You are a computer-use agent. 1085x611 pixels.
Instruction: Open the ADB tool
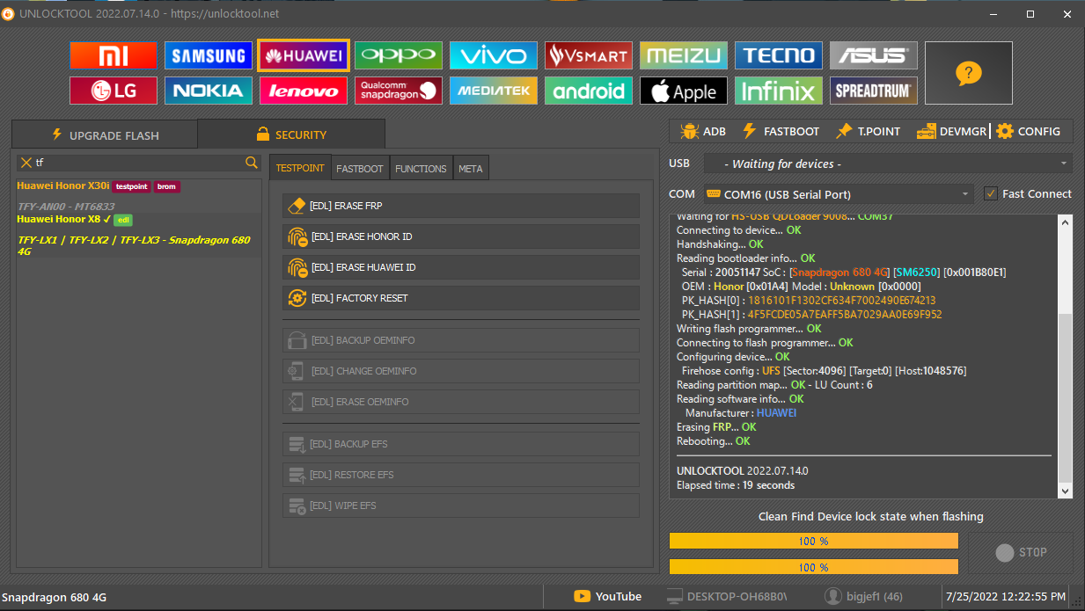(703, 131)
